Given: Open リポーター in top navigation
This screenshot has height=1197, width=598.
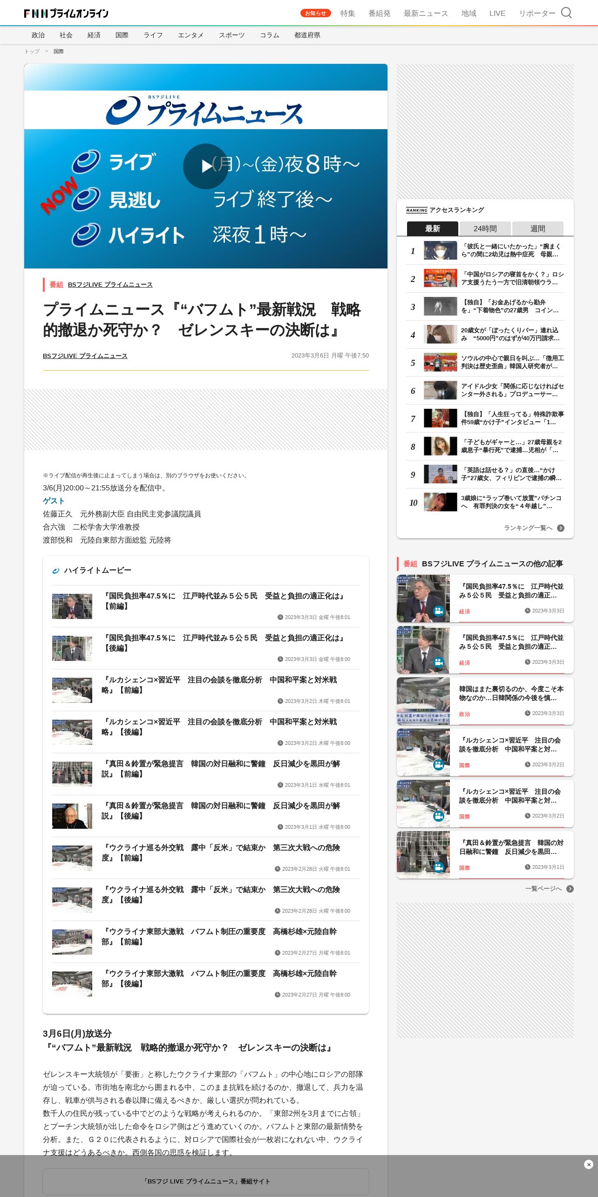Looking at the screenshot, I should point(537,13).
